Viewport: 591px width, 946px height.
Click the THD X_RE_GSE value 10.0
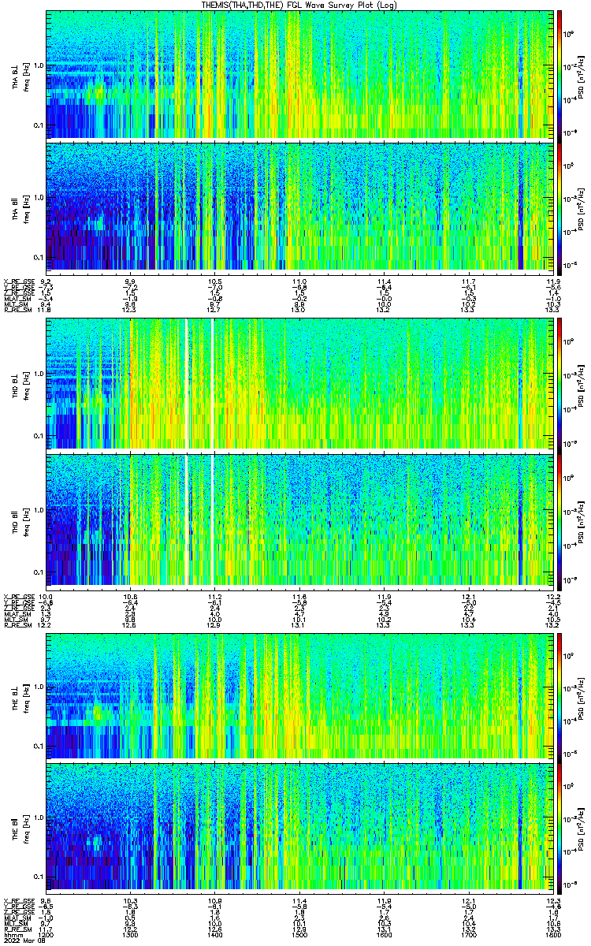[x=46, y=595]
